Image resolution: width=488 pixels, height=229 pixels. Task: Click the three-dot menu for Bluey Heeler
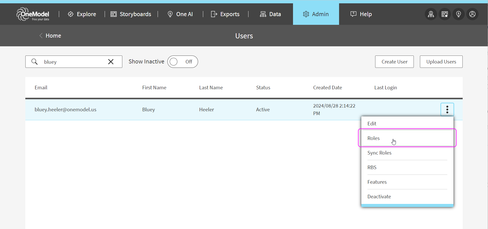pos(447,110)
